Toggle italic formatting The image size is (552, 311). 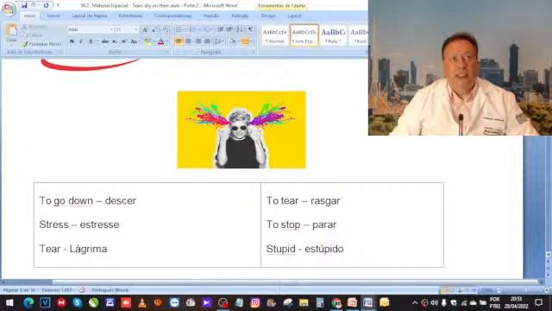[x=81, y=41]
